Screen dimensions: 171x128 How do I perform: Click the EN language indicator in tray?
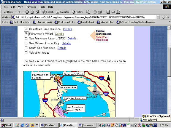point(155,125)
